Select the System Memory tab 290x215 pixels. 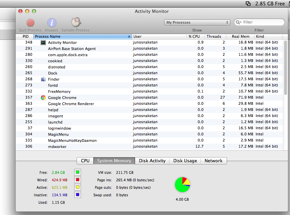pos(114,161)
